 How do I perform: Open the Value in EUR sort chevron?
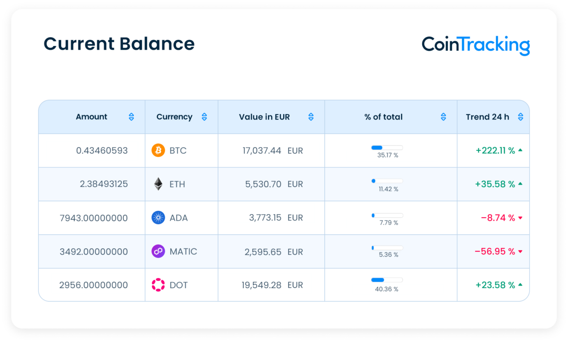[x=311, y=116]
